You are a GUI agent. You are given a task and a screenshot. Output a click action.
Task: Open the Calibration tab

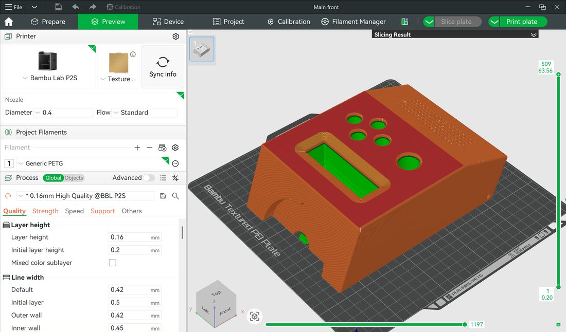(289, 22)
